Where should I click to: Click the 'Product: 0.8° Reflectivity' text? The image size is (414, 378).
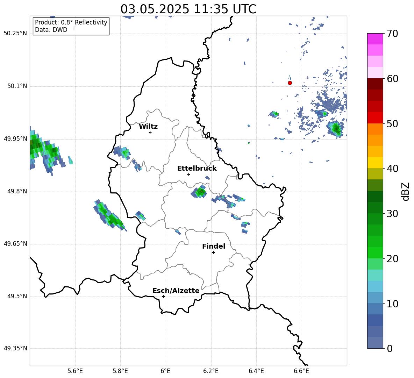(x=71, y=22)
